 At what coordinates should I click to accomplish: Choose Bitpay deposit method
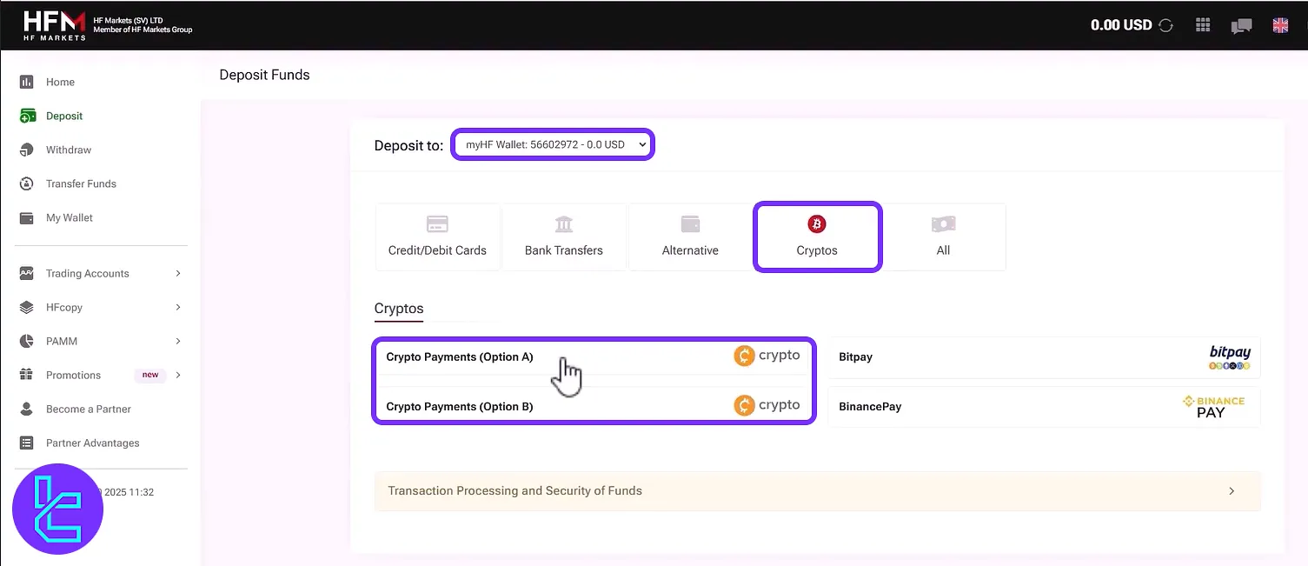point(1044,357)
